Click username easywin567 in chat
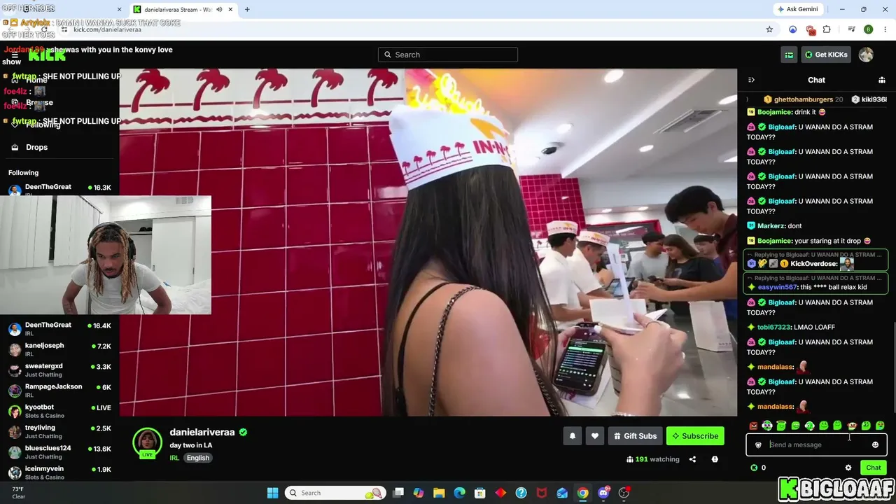 (x=777, y=287)
